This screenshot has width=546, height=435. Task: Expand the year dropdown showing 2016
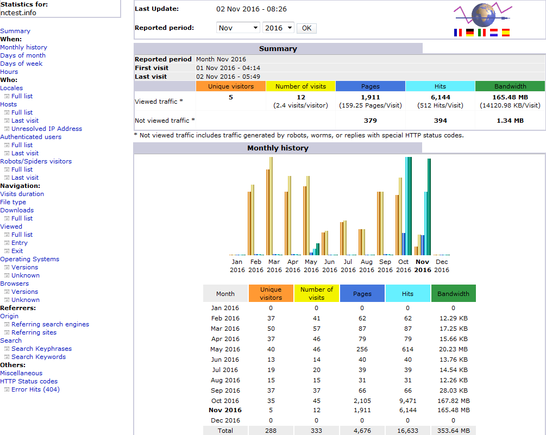point(278,28)
